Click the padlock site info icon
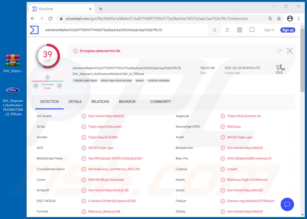This screenshot has width=307, height=219. pos(61,19)
